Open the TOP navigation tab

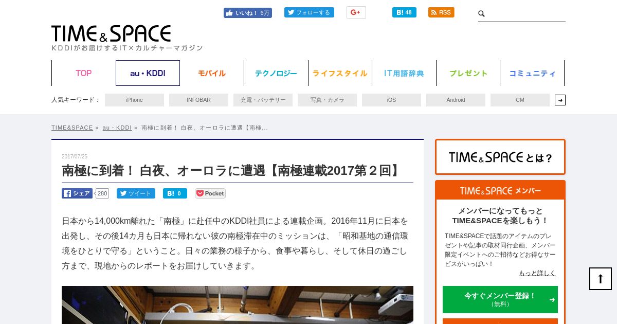(84, 73)
